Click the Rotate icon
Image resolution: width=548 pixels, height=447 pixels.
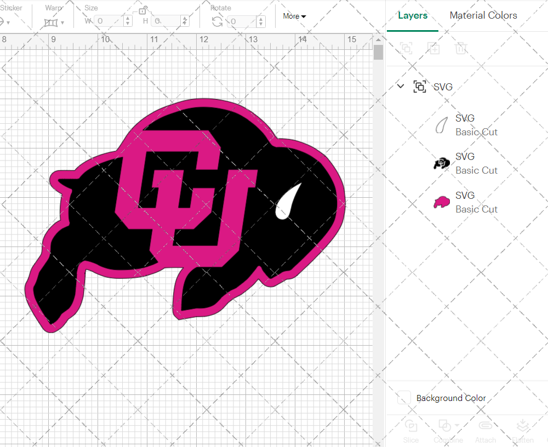point(217,22)
